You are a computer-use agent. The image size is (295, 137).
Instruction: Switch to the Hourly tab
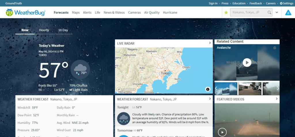point(44,30)
